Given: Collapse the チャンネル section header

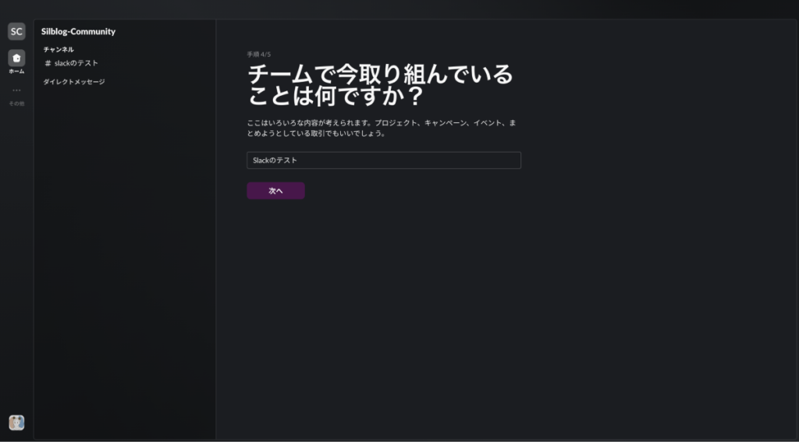Looking at the screenshot, I should [x=59, y=49].
